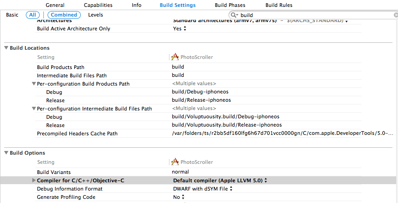The height and width of the screenshot is (203, 398).
Task: Click the build/Release-iphoneos value
Action: (201, 100)
